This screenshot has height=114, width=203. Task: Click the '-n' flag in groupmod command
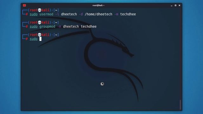click(59, 27)
